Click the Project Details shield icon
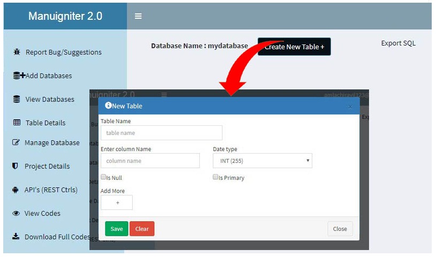The width and height of the screenshot is (436, 257). [16, 166]
